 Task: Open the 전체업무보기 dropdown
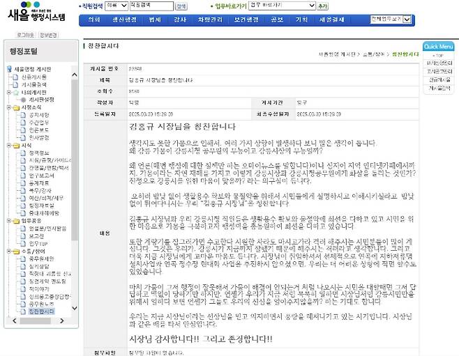[391, 20]
